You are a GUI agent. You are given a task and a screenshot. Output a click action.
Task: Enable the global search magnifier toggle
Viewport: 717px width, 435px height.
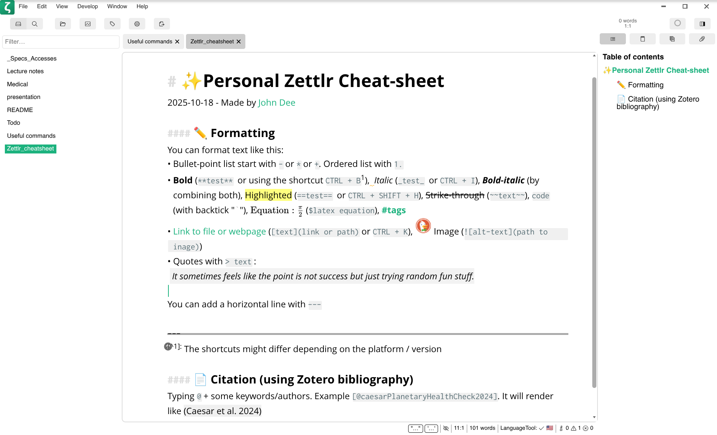click(x=35, y=24)
